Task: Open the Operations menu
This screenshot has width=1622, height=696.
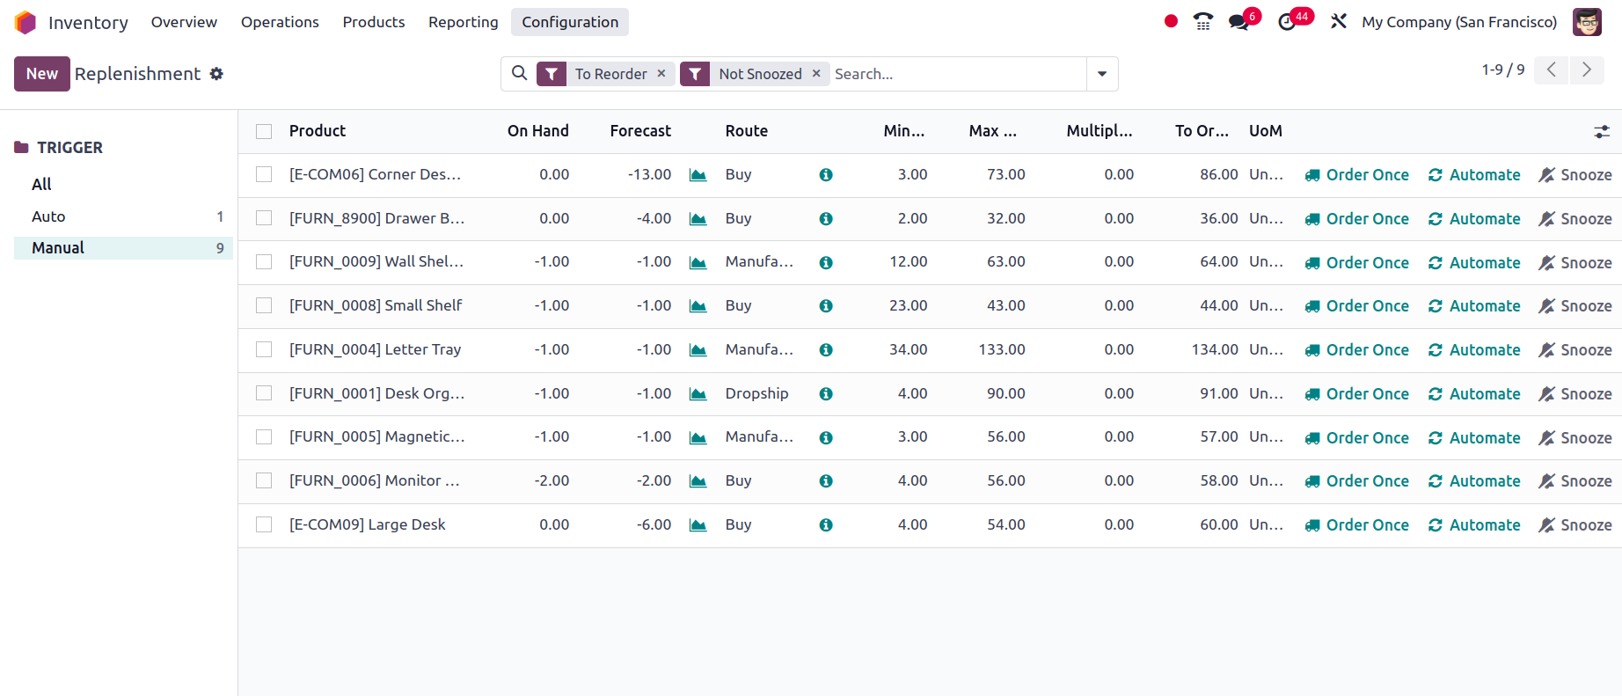Action: (280, 22)
